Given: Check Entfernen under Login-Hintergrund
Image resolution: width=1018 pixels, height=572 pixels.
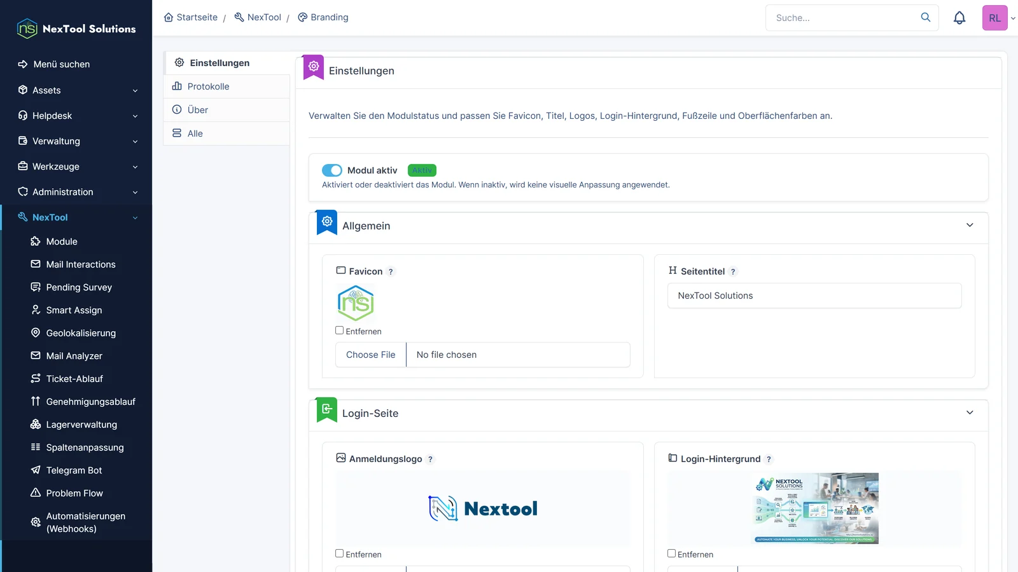Looking at the screenshot, I should click(671, 554).
